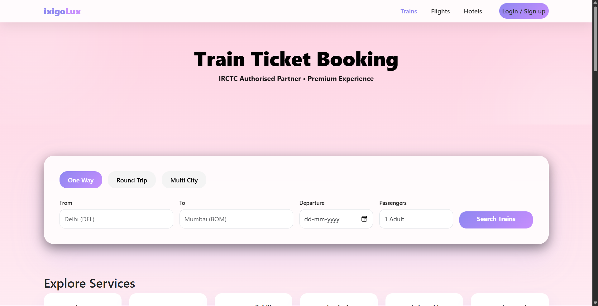The image size is (598, 306).
Task: Enable the Multi City option
Action: click(184, 180)
